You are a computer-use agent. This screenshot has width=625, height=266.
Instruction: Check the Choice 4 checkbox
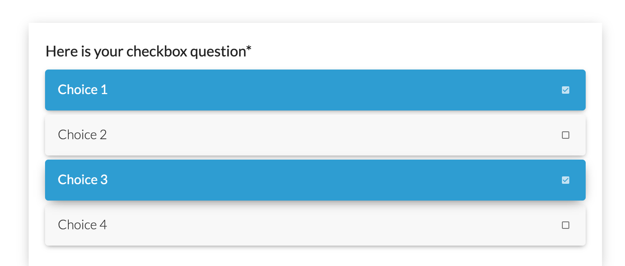566,225
